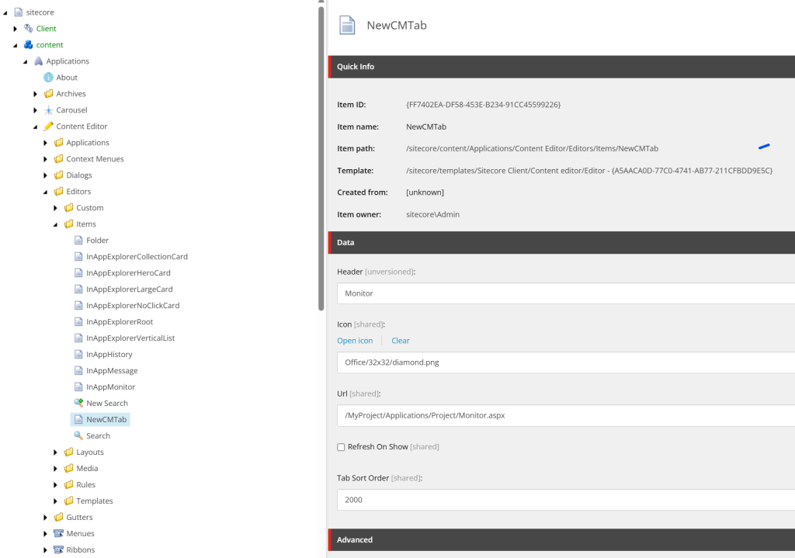
Task: Select the InAppMonitor tree item
Action: pos(110,387)
